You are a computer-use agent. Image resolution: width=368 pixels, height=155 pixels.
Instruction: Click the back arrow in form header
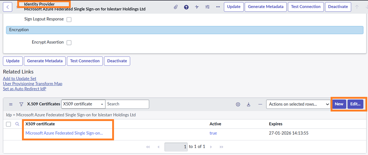[x=8, y=7]
